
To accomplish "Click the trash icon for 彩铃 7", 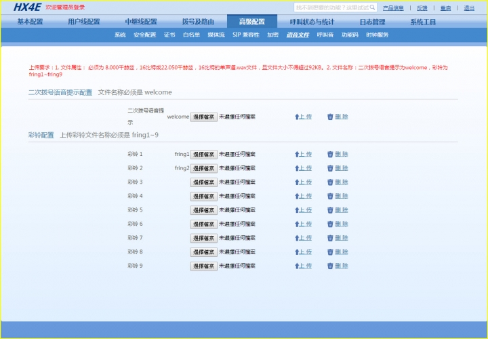I will coord(330,238).
